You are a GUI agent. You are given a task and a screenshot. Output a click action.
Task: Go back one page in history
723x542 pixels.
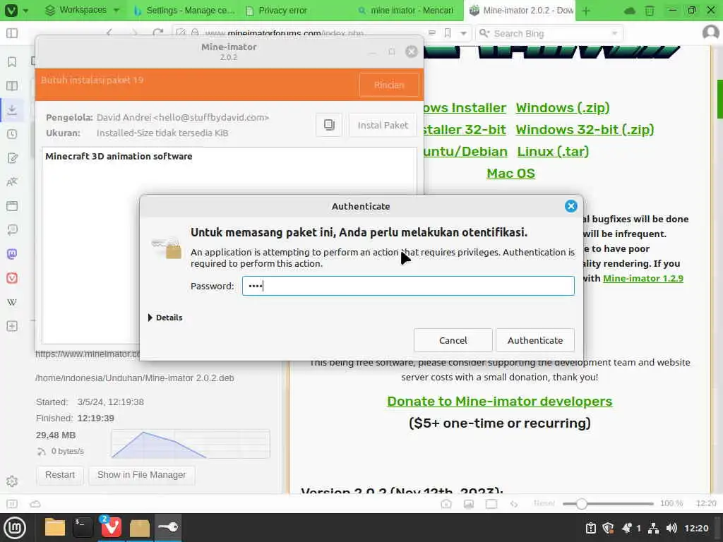pos(109,33)
